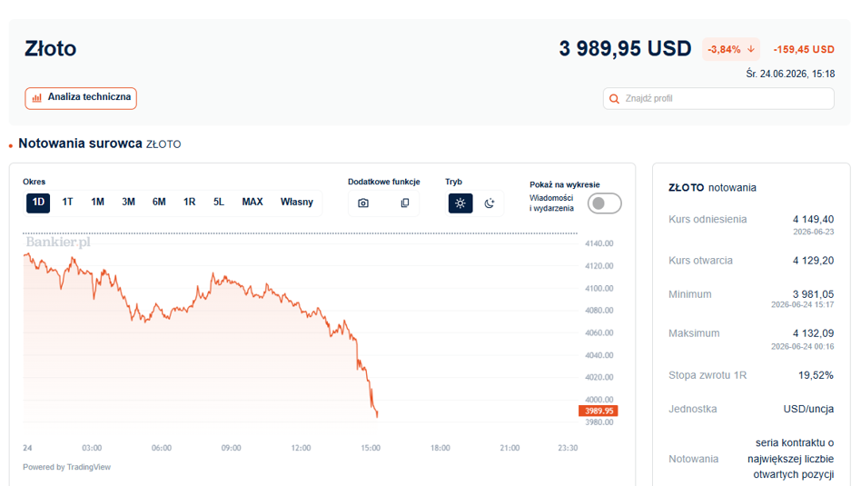Select the 1D period option
Screen dimensions: 861x486
(38, 203)
